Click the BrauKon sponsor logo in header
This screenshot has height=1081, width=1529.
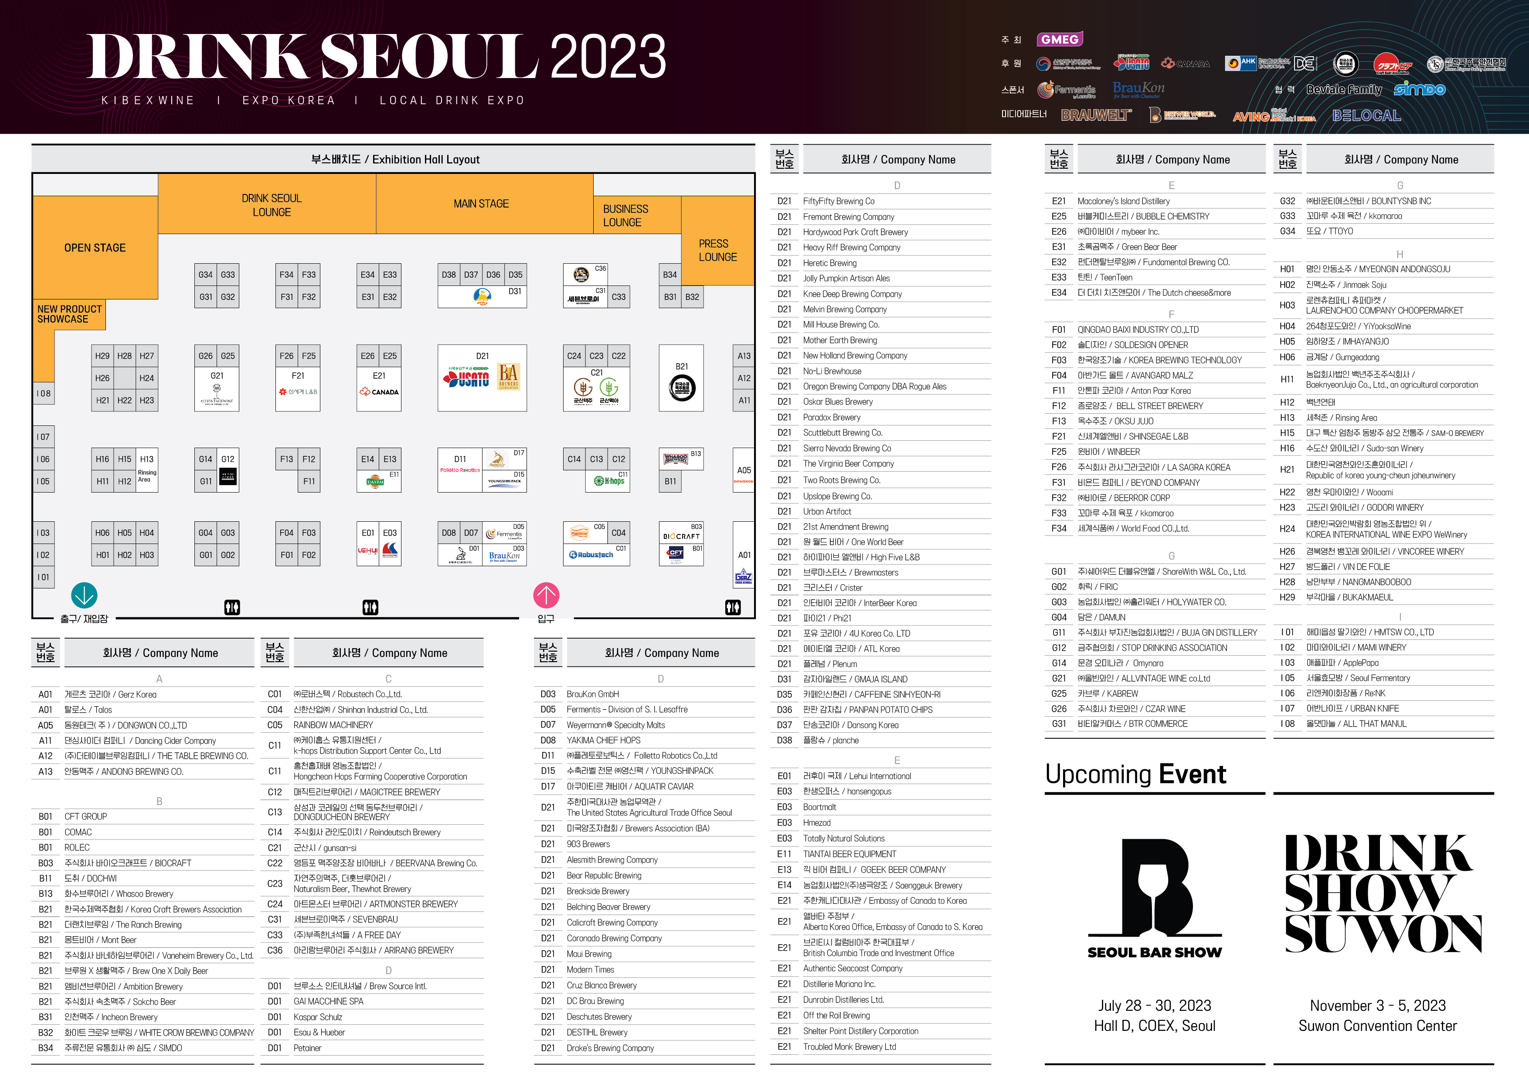pos(1138,89)
